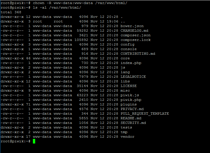Click the console file entry
The image size is (210, 153).
(129, 49)
